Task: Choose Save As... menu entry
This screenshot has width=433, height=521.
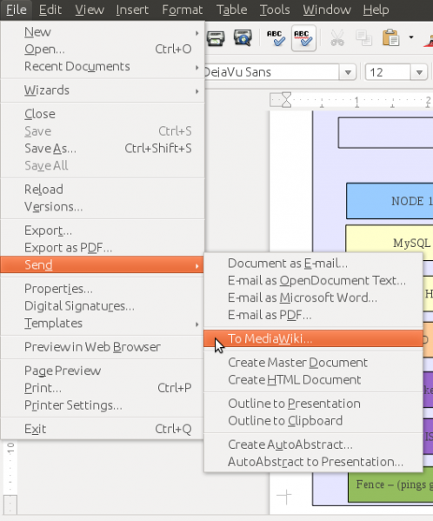Action: pyautogui.click(x=103, y=149)
